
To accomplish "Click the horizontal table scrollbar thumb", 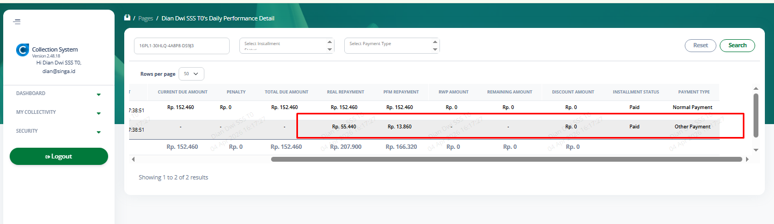I will point(507,160).
